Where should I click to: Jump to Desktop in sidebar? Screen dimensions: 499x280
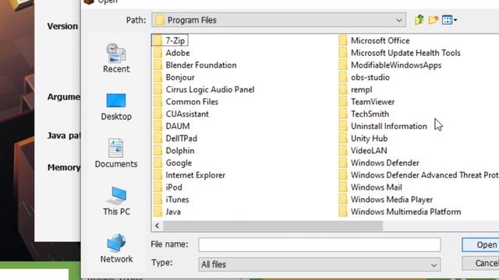(x=116, y=107)
